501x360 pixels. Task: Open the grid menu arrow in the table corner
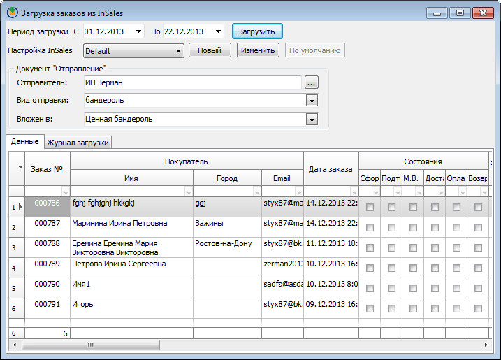tap(20, 167)
